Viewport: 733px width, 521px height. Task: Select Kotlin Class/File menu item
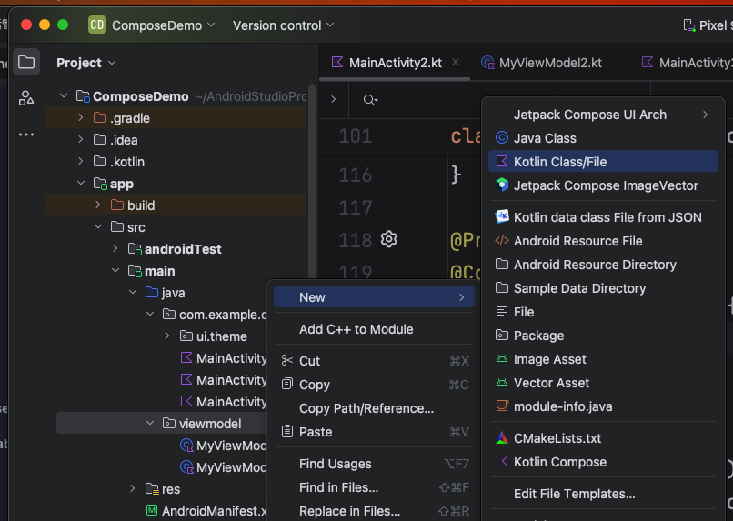[559, 162]
